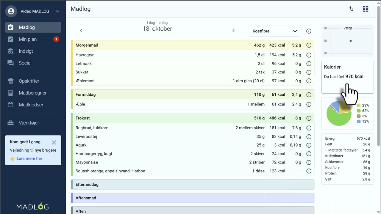Go to previous day with left arrow
381x214 pixels.
81,30
